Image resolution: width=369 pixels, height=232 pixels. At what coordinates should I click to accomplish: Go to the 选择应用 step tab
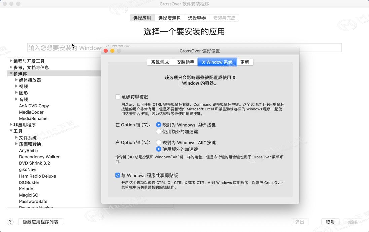142,18
